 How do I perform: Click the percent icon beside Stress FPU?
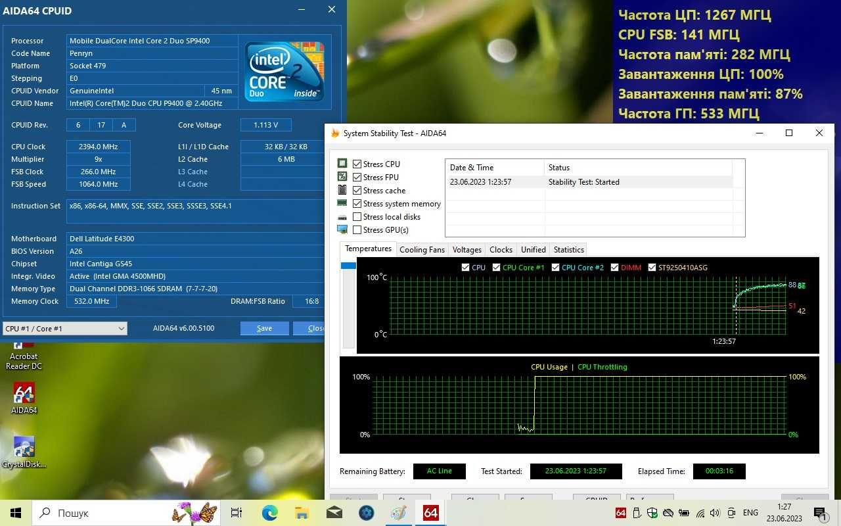[342, 177]
